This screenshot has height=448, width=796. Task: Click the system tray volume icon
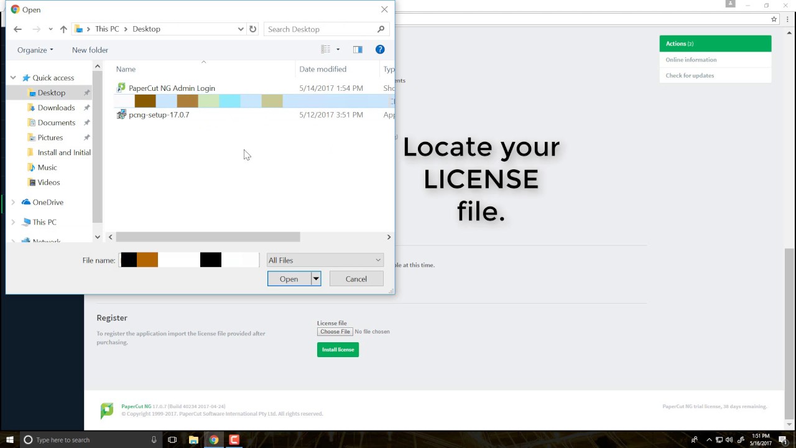pos(729,440)
